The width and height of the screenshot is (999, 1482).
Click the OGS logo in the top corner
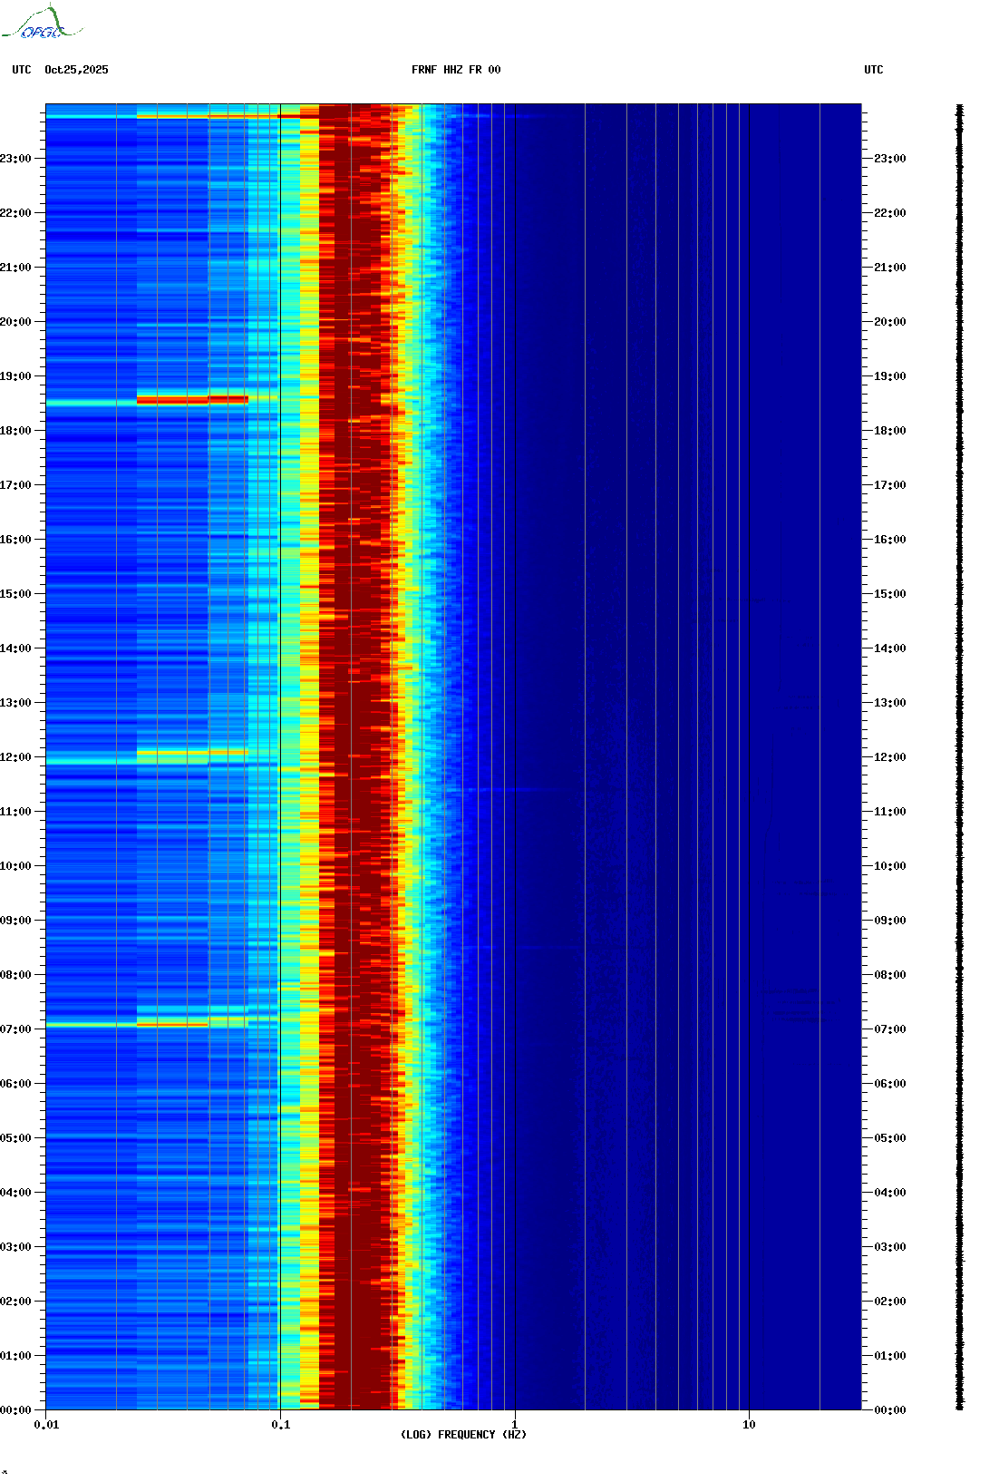pyautogui.click(x=41, y=24)
